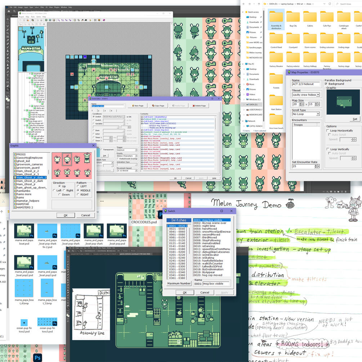Image resolution: width=362 pixels, height=362 pixels.
Task: Select the Down direction radio button
Action: click(x=59, y=195)
